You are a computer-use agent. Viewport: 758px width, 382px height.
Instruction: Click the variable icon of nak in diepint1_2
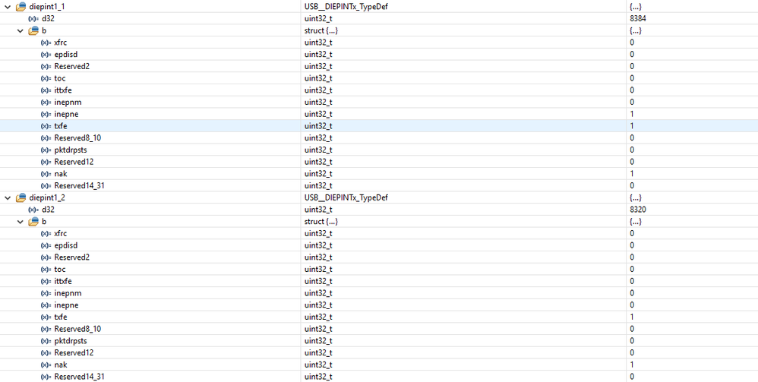(46, 365)
